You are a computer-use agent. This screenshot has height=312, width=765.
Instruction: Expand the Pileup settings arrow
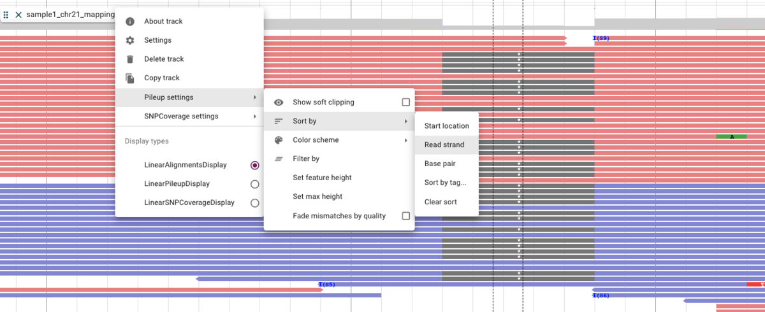[255, 97]
